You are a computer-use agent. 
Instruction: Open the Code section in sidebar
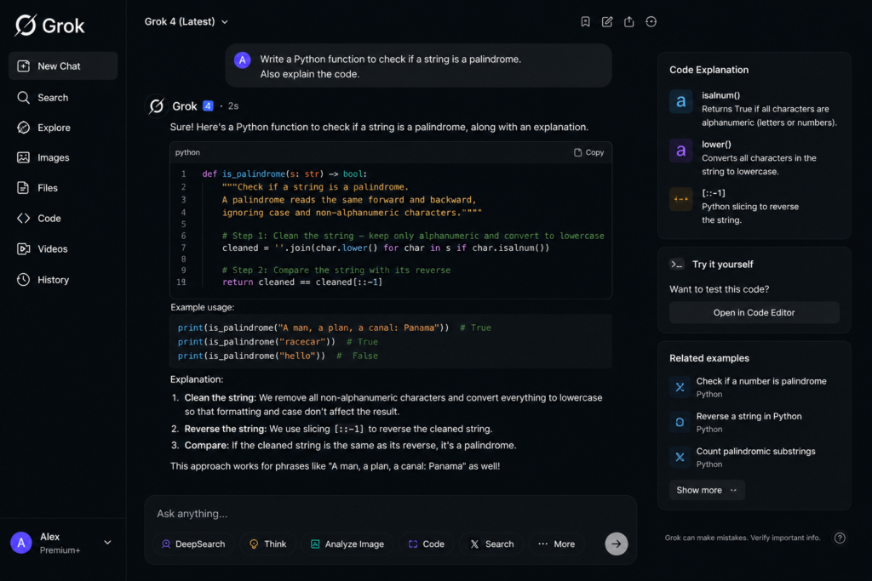click(39, 219)
